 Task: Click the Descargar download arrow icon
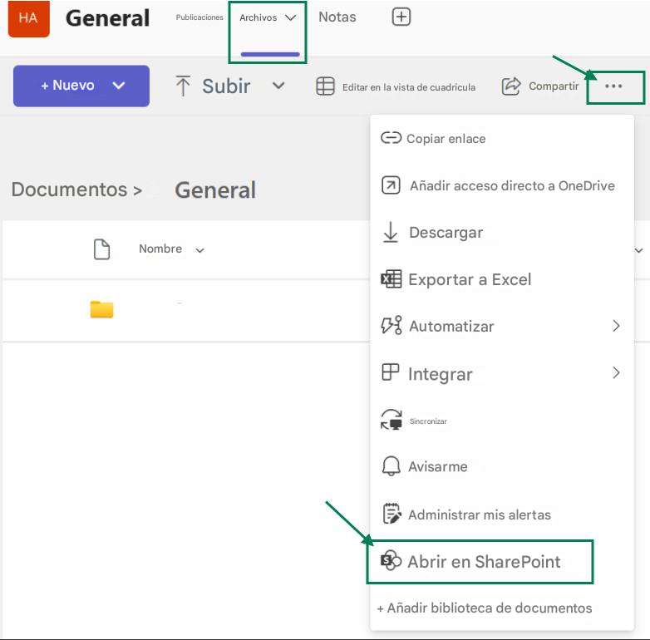390,232
